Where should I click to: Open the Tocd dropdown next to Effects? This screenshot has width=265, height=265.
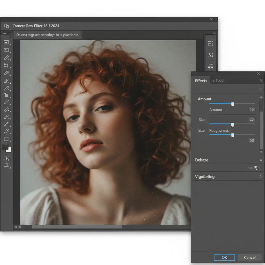pyautogui.click(x=218, y=80)
